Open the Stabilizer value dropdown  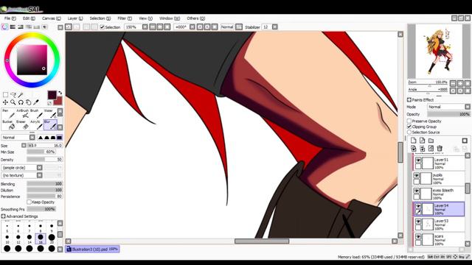click(275, 27)
